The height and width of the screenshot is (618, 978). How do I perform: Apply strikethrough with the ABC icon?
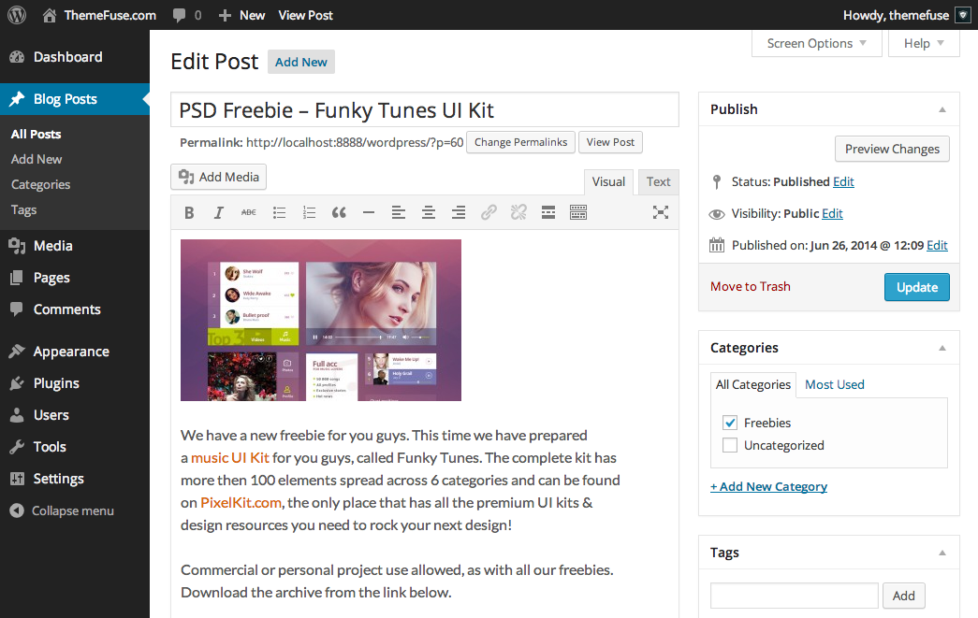pyautogui.click(x=248, y=213)
